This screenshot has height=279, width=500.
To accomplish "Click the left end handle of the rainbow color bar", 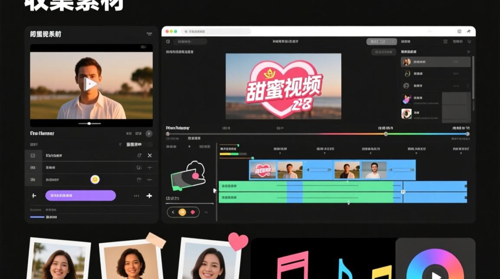I will [167, 134].
